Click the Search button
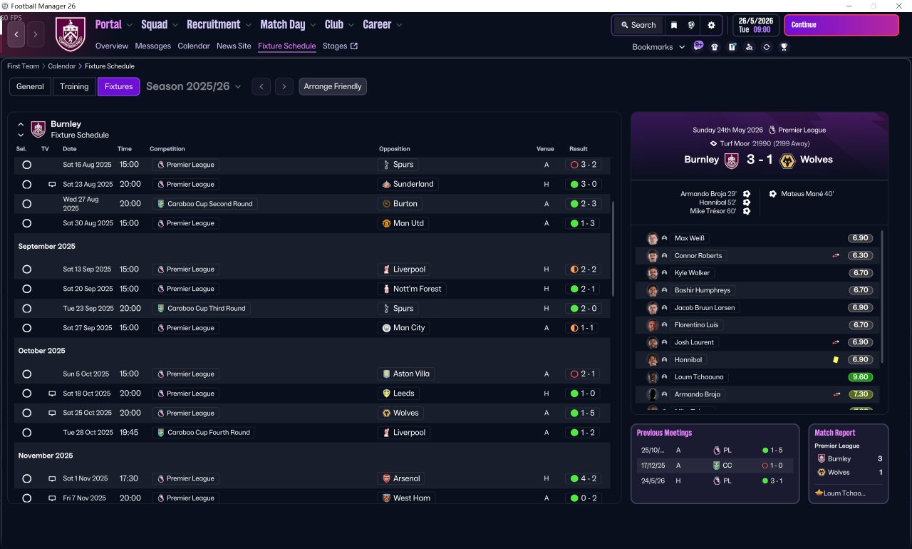The width and height of the screenshot is (912, 549). pos(638,25)
